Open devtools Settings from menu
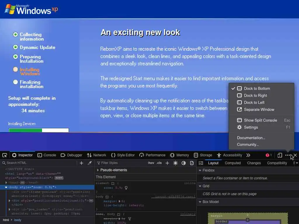Screen dimensions: 299x224 point(261,127)
